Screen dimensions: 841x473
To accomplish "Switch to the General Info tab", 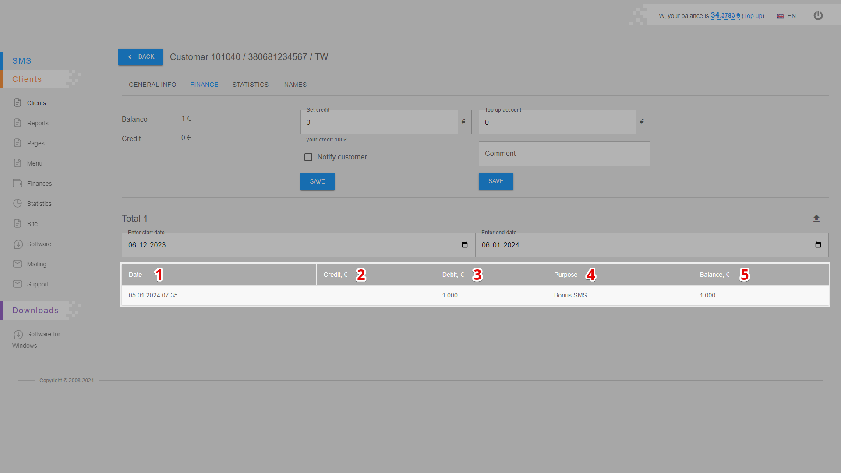I will tap(152, 85).
